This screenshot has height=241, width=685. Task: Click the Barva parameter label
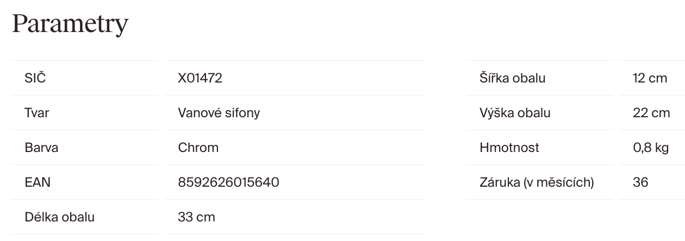(x=41, y=148)
